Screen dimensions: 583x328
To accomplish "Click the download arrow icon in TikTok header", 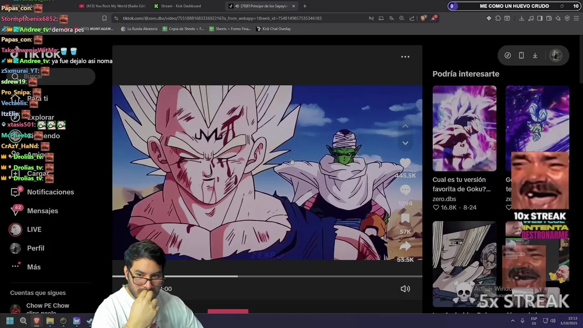I will point(535,56).
